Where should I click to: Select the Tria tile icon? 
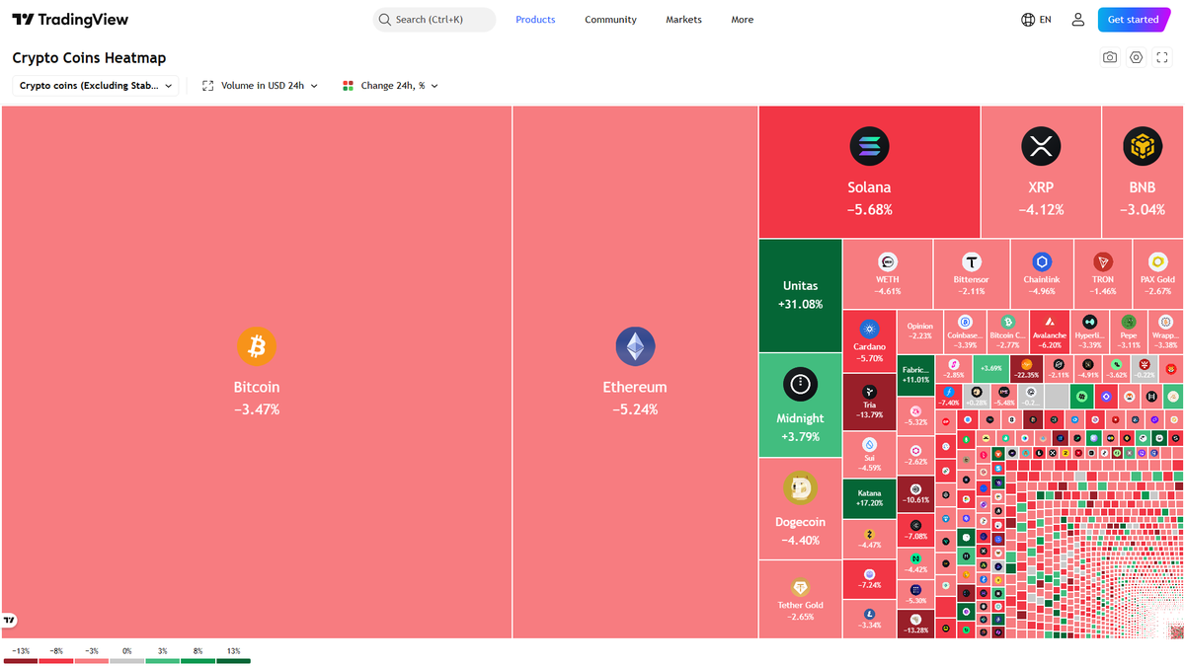pyautogui.click(x=870, y=392)
